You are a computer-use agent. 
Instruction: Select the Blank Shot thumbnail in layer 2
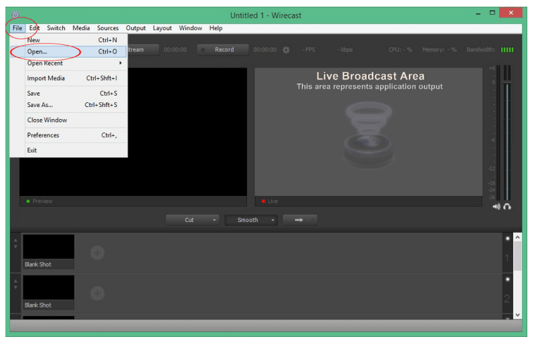tap(49, 293)
